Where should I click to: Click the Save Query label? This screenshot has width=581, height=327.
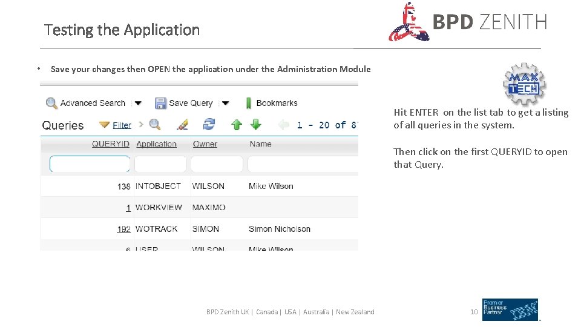[191, 103]
